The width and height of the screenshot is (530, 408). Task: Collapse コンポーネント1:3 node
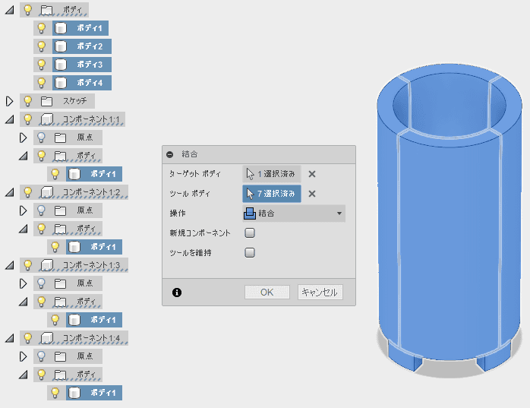tap(9, 265)
